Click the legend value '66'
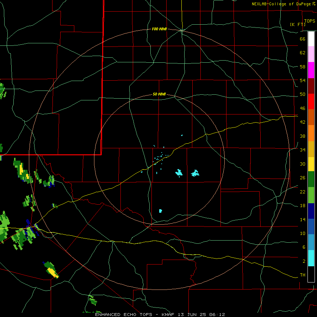Screen dimensions: 317x317 pos(303,39)
